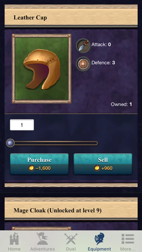Image resolution: width=142 pixels, height=252 pixels.
Task: Purchase Leather Cap for 1,600 gold
Action: 39,164
